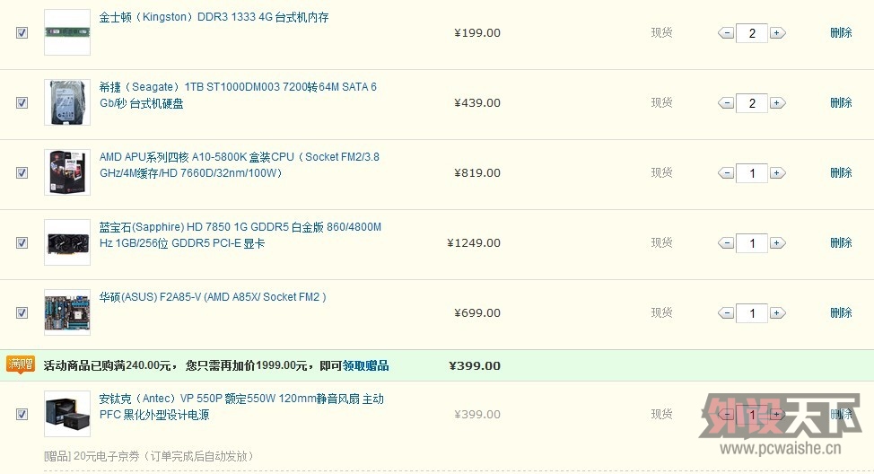
Task: Toggle the ASUS F2A85-V motherboard checkbox
Action: pyautogui.click(x=22, y=312)
